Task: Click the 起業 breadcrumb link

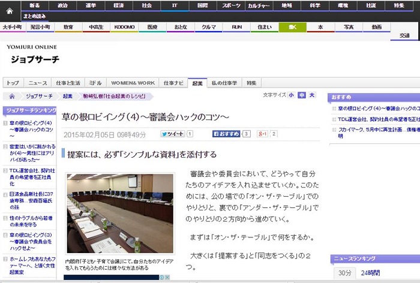Action: pos(67,97)
